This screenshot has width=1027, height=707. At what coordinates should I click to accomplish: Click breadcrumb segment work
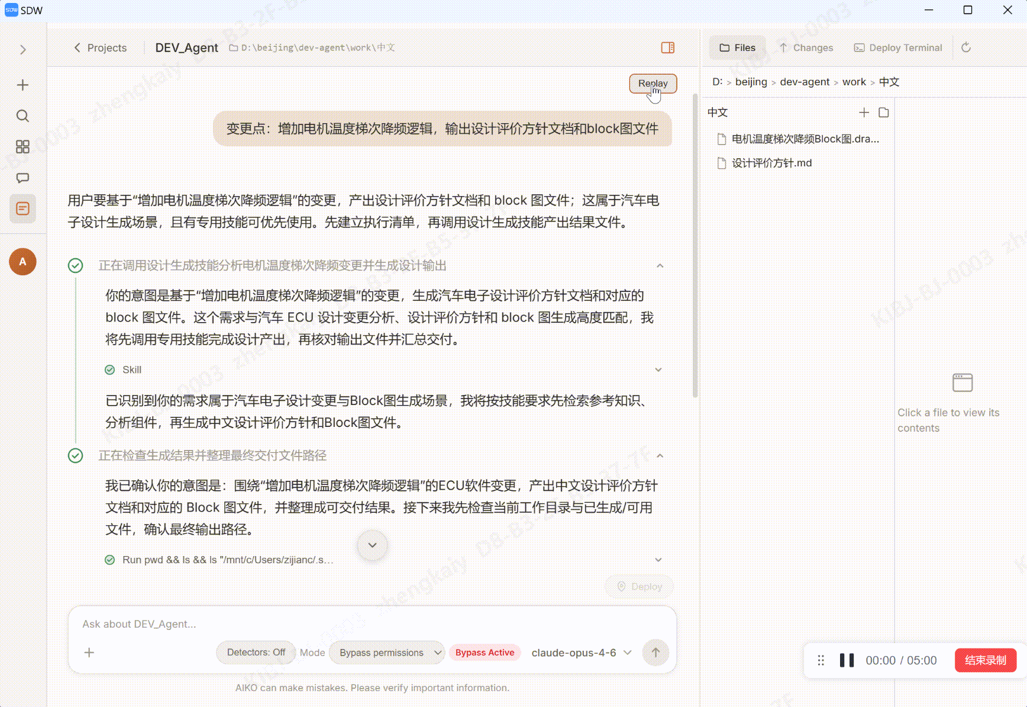[854, 82]
